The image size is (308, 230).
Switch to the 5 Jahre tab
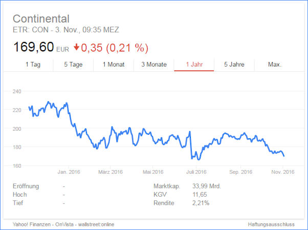point(234,65)
